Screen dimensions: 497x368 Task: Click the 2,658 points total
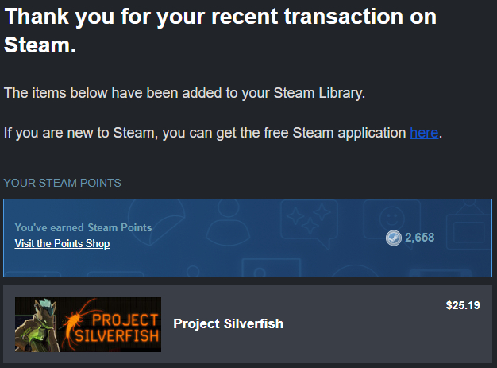coord(419,238)
